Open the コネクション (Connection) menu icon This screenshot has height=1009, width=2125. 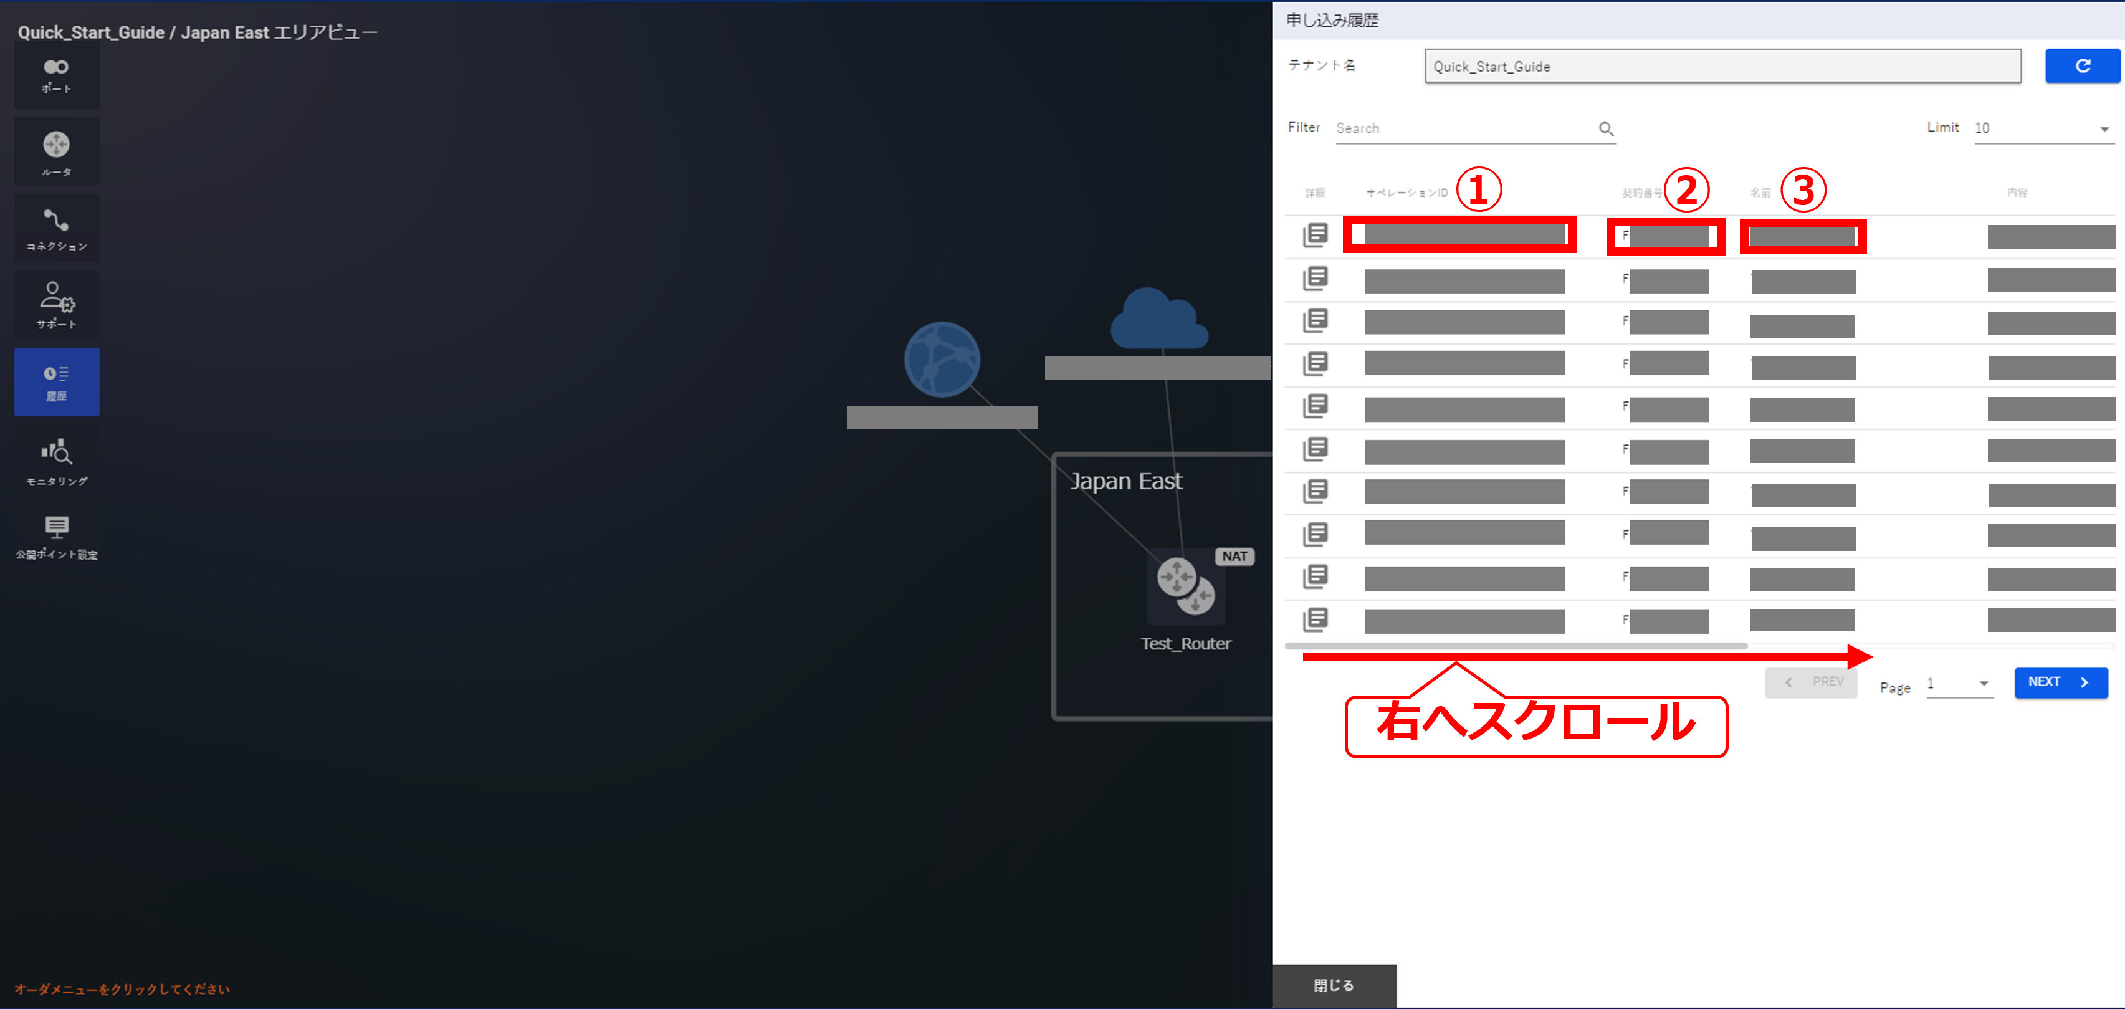click(x=56, y=229)
